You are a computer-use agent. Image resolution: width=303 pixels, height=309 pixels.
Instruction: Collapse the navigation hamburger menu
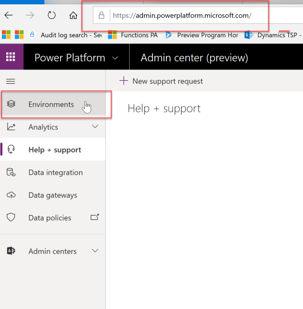10,82
